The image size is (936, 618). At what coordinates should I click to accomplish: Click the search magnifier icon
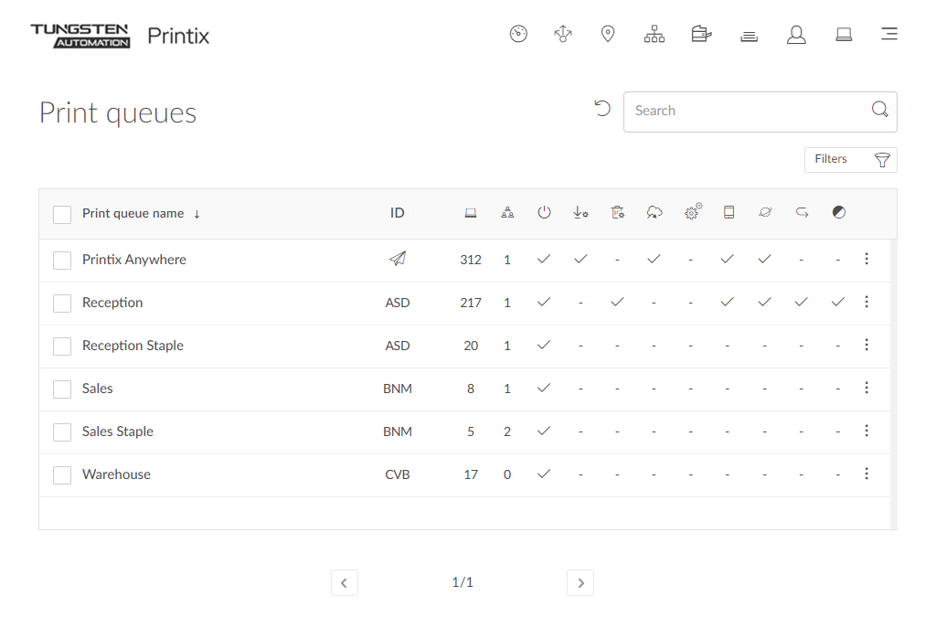coord(879,111)
